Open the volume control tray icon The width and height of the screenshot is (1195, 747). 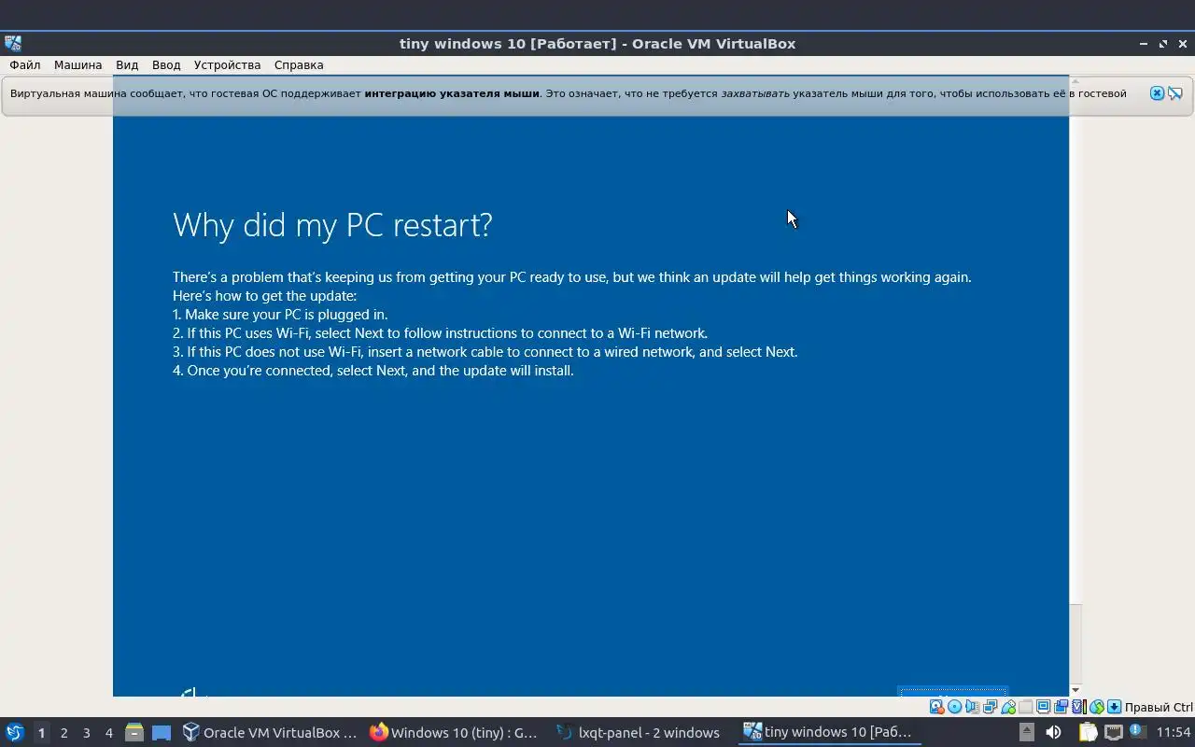click(1053, 732)
